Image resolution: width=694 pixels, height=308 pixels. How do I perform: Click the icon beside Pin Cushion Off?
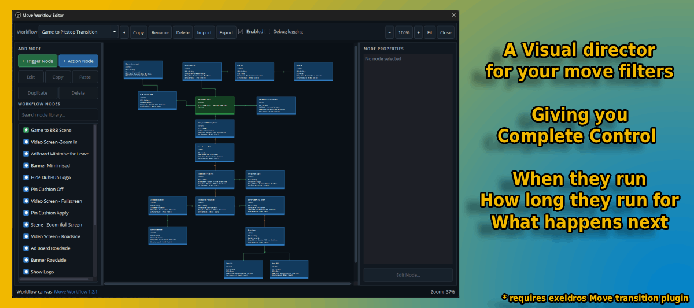click(x=26, y=189)
